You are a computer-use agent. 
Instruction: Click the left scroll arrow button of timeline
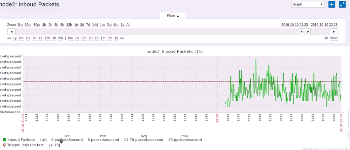point(11,32)
